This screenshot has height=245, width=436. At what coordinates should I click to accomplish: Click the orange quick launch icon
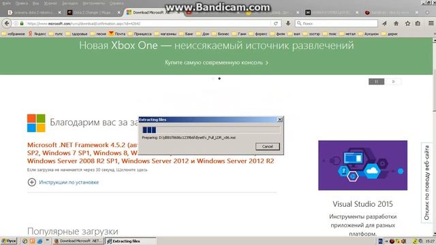32,241
